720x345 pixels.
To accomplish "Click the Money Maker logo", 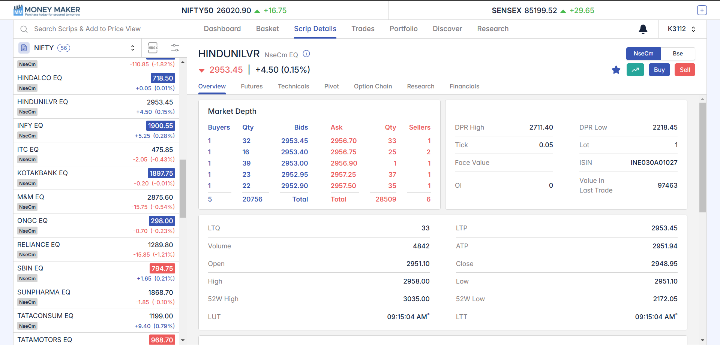I will coord(46,10).
